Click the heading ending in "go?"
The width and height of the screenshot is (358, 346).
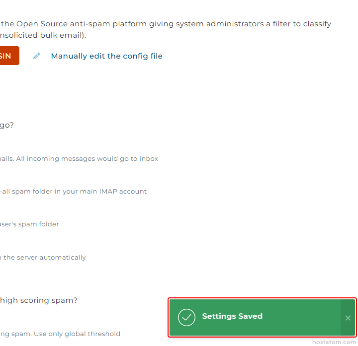[x=7, y=125]
